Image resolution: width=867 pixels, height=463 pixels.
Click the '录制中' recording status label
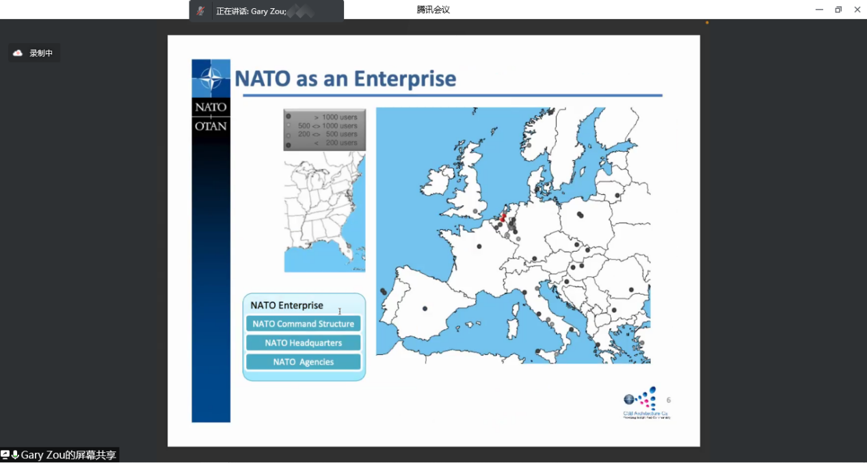(x=41, y=53)
